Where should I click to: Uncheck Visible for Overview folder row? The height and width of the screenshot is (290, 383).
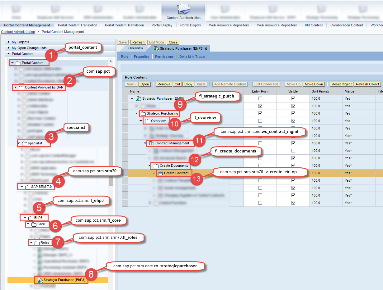293,121
